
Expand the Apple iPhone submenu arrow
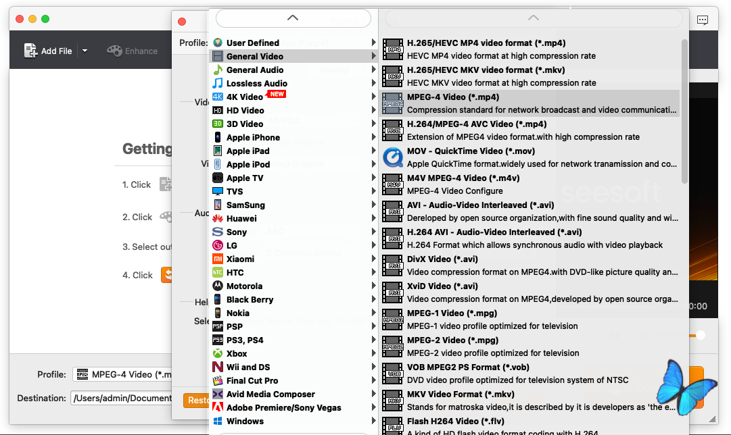pyautogui.click(x=373, y=137)
